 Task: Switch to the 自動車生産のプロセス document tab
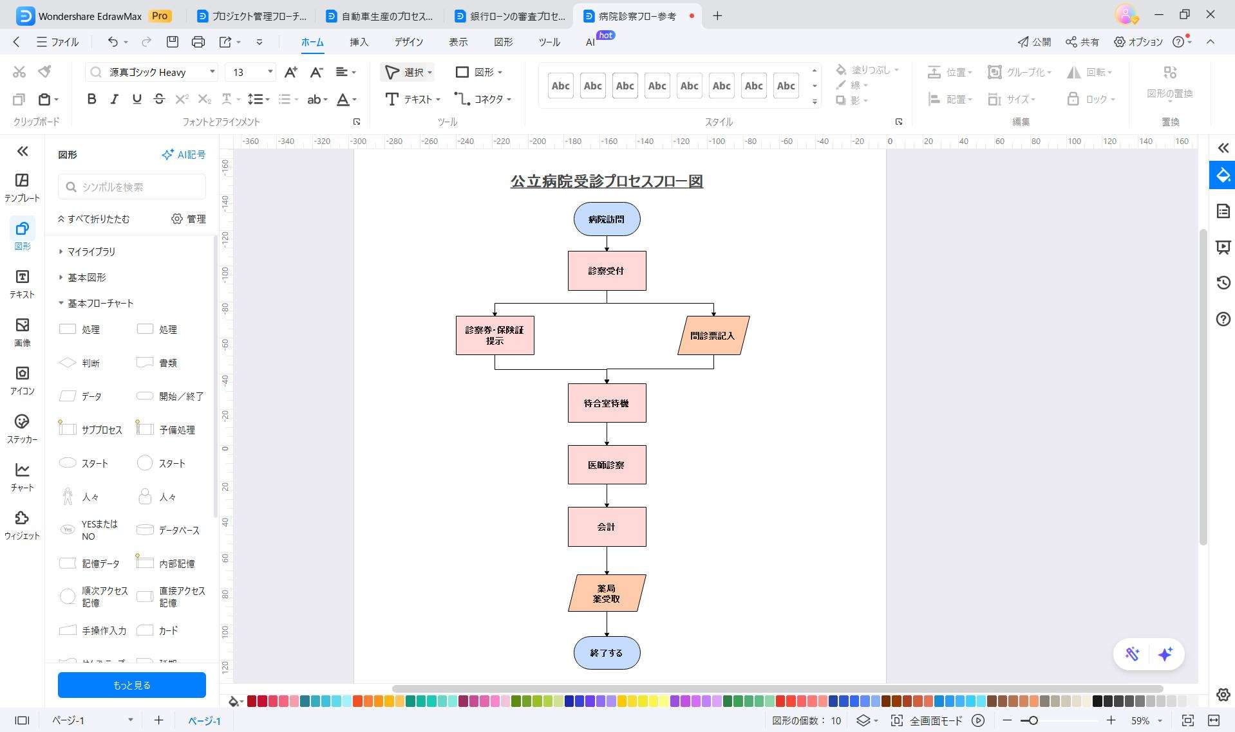coord(380,16)
